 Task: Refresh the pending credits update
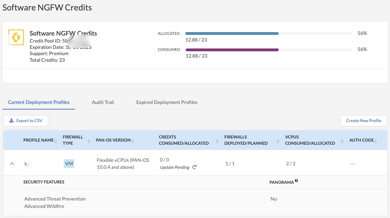pos(194,167)
